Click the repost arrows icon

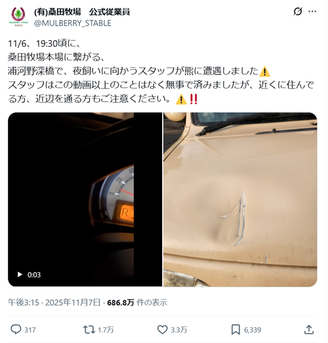[x=89, y=330]
